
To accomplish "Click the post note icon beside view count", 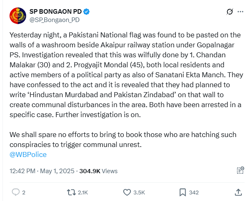I will click(240, 170).
